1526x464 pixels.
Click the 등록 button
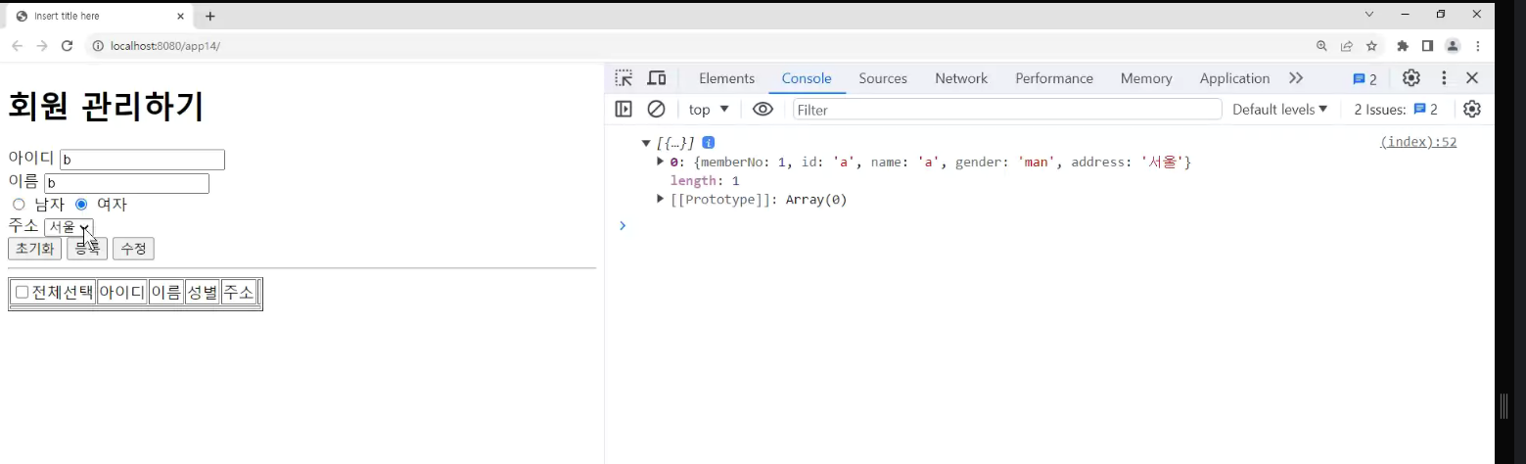pyautogui.click(x=87, y=249)
